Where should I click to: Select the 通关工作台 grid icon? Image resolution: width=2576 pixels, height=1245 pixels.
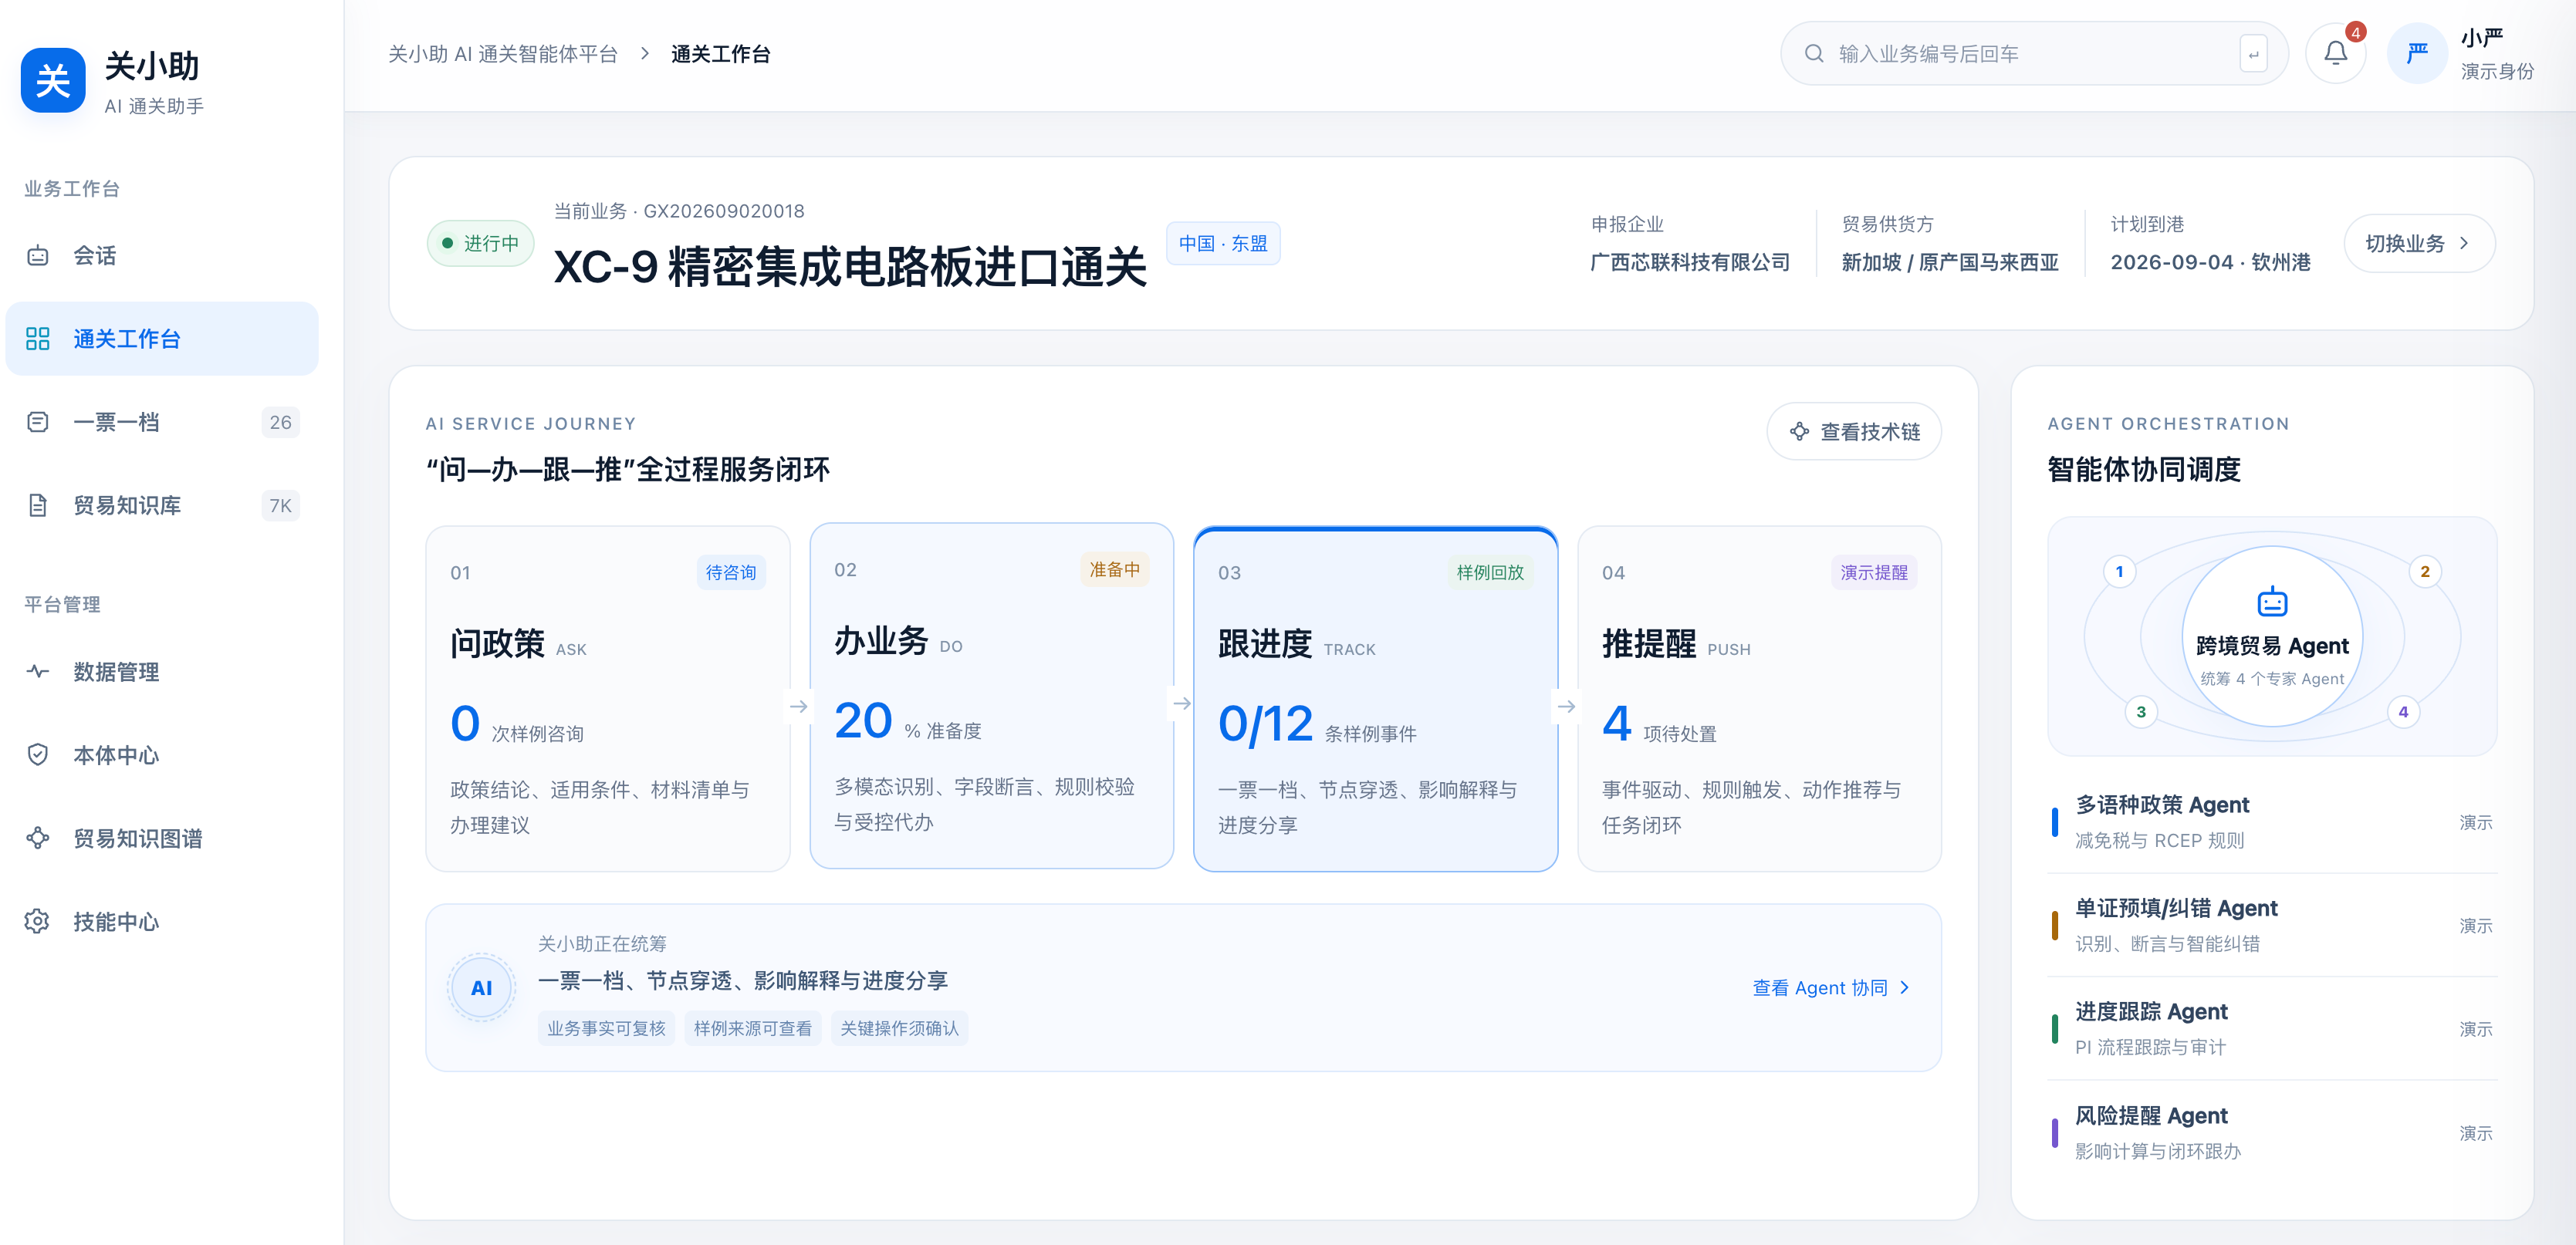[x=38, y=339]
